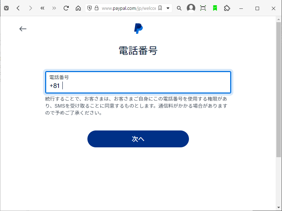Open the Vivaldi menu icon
The image size is (282, 211).
(x=6, y=8)
